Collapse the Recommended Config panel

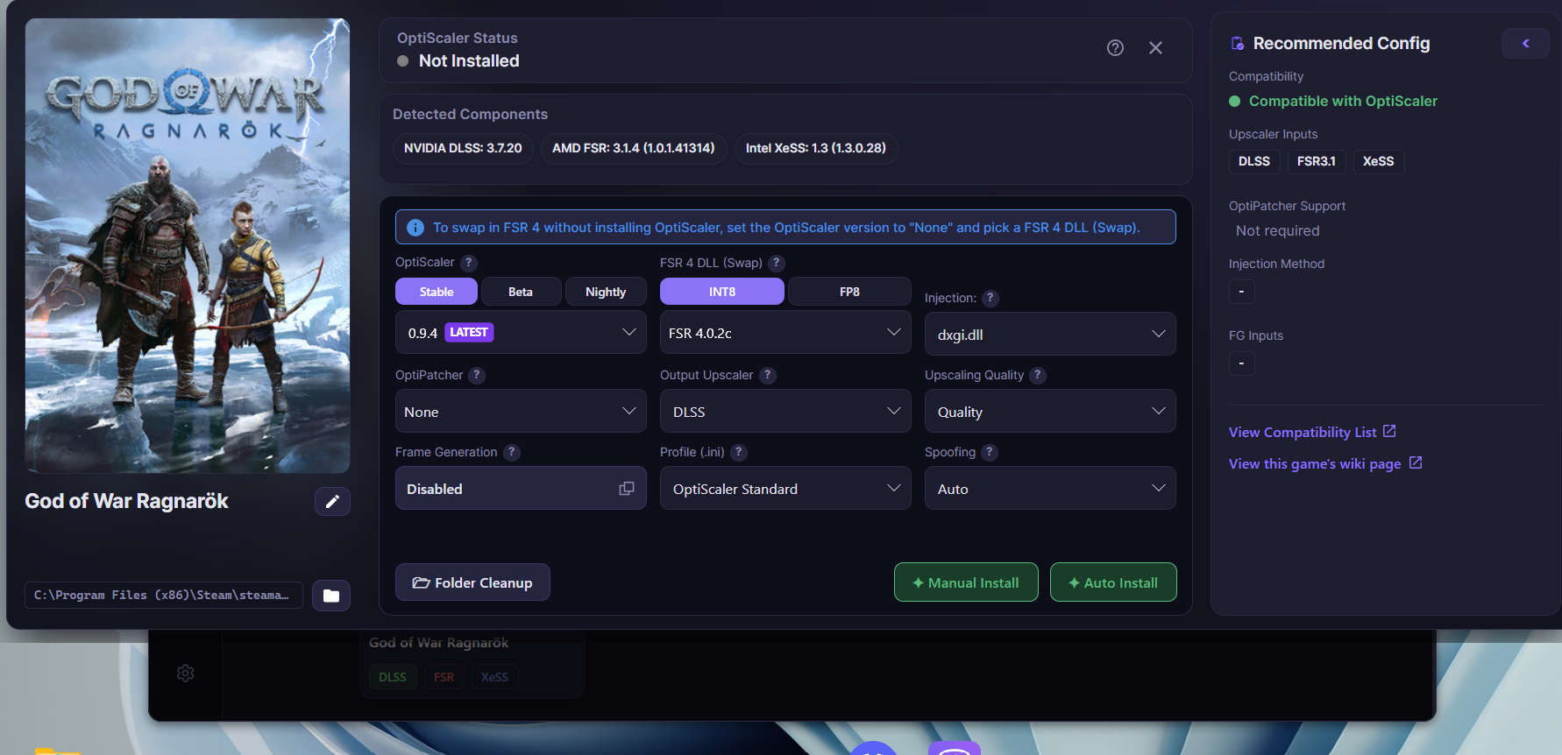[1525, 43]
